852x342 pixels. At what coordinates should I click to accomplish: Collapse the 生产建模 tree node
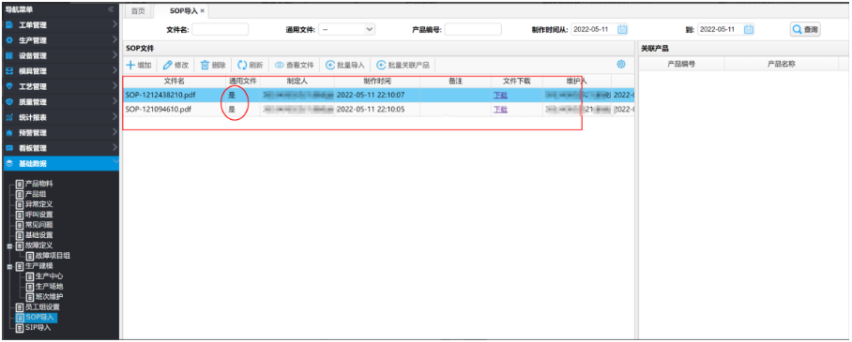click(9, 266)
